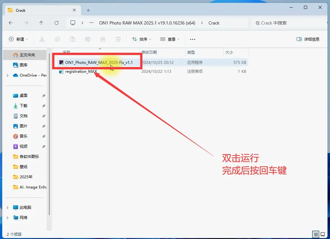Image resolution: width=330 pixels, height=239 pixels.
Task: Select the Crack window tab
Action: 42,10
